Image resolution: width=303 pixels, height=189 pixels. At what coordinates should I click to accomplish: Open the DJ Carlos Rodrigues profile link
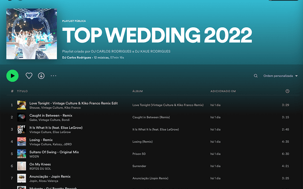(x=77, y=58)
